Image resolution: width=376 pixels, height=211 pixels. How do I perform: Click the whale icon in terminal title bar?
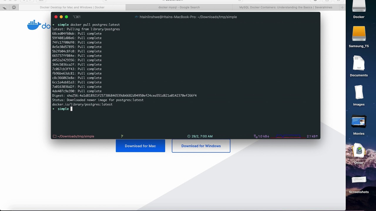pos(137,17)
